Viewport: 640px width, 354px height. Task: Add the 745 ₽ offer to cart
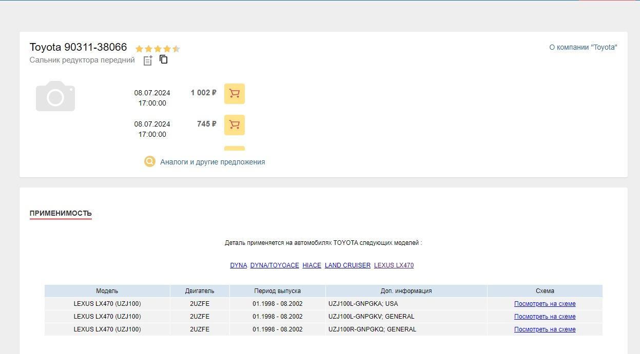point(235,125)
